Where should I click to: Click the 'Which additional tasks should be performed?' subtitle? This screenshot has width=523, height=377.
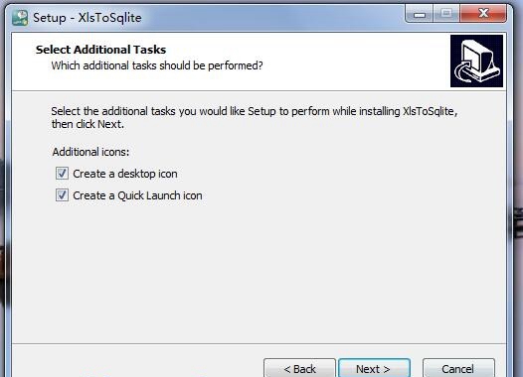157,65
